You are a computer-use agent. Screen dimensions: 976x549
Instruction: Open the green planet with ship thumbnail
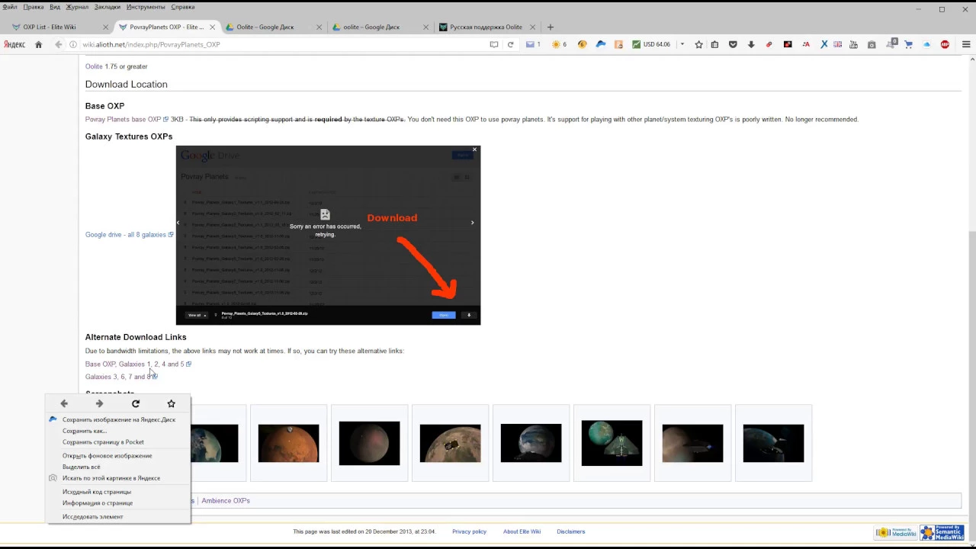point(612,443)
